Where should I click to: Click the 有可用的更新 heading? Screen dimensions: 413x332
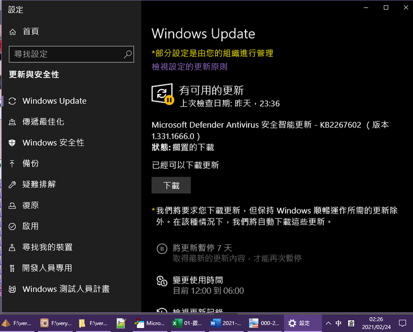(211, 91)
